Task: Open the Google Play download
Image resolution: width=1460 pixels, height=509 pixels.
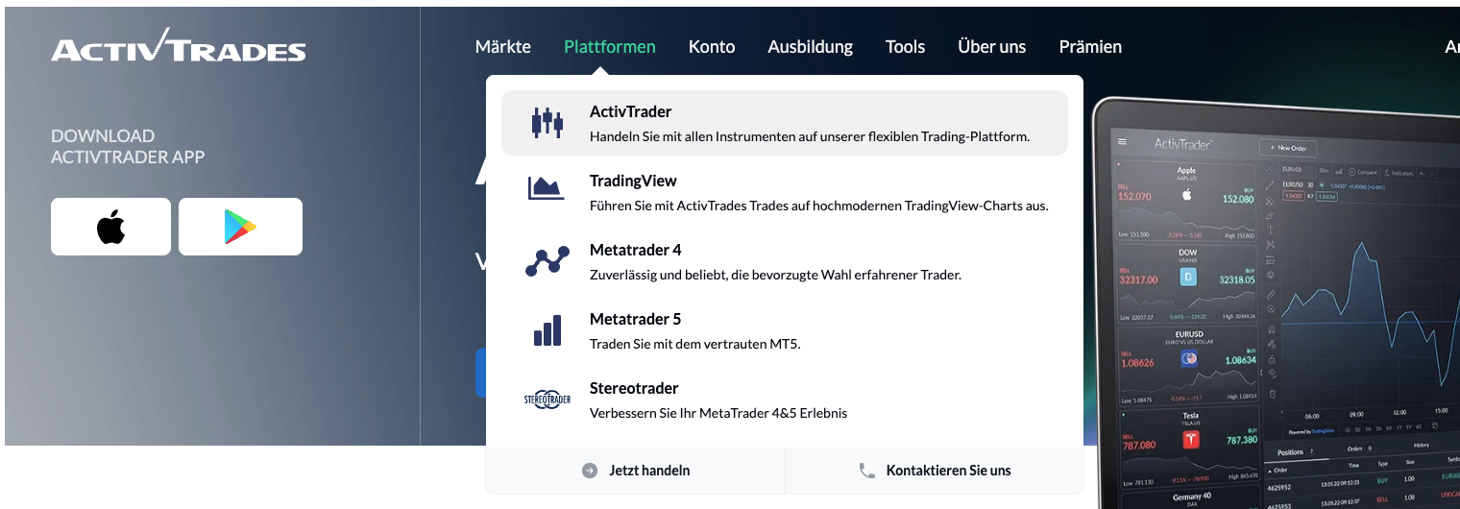Action: coord(240,227)
